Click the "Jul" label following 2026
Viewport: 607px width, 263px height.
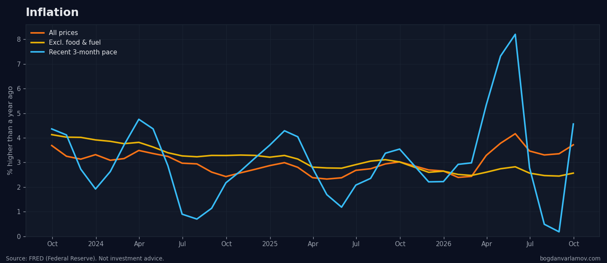530,244
